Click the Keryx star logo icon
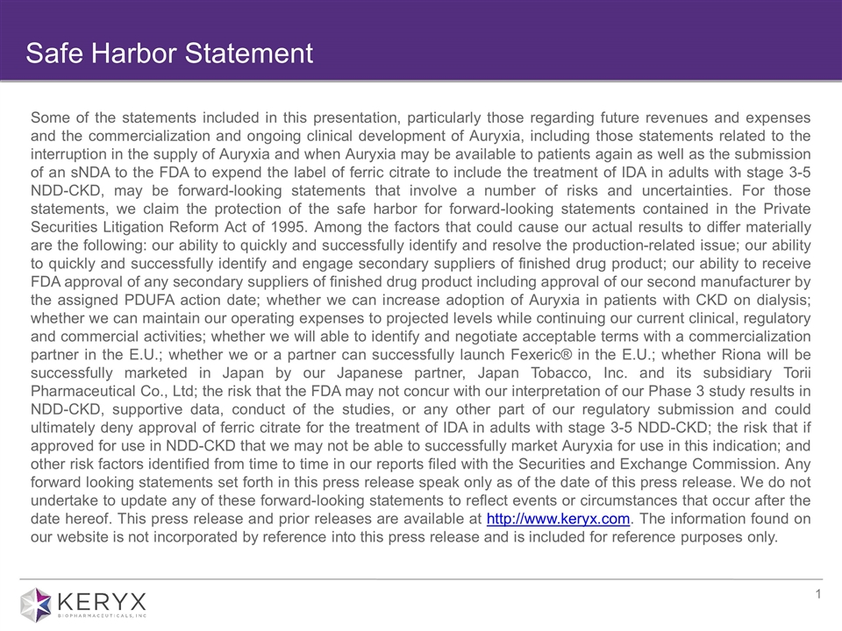 38,604
